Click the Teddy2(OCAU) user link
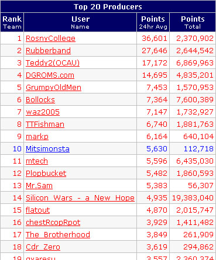This screenshot has height=260, width=216. tap(53, 63)
